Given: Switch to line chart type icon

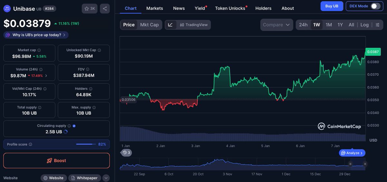Looking at the screenshot, I should click(171, 25).
